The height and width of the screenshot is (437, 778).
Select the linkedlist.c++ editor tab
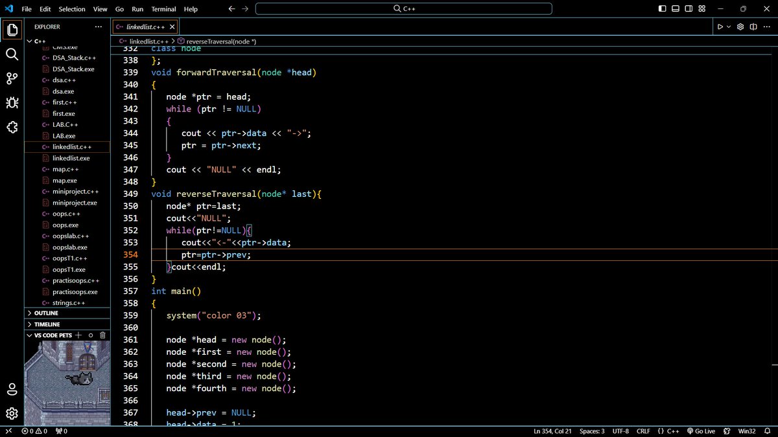(x=145, y=27)
